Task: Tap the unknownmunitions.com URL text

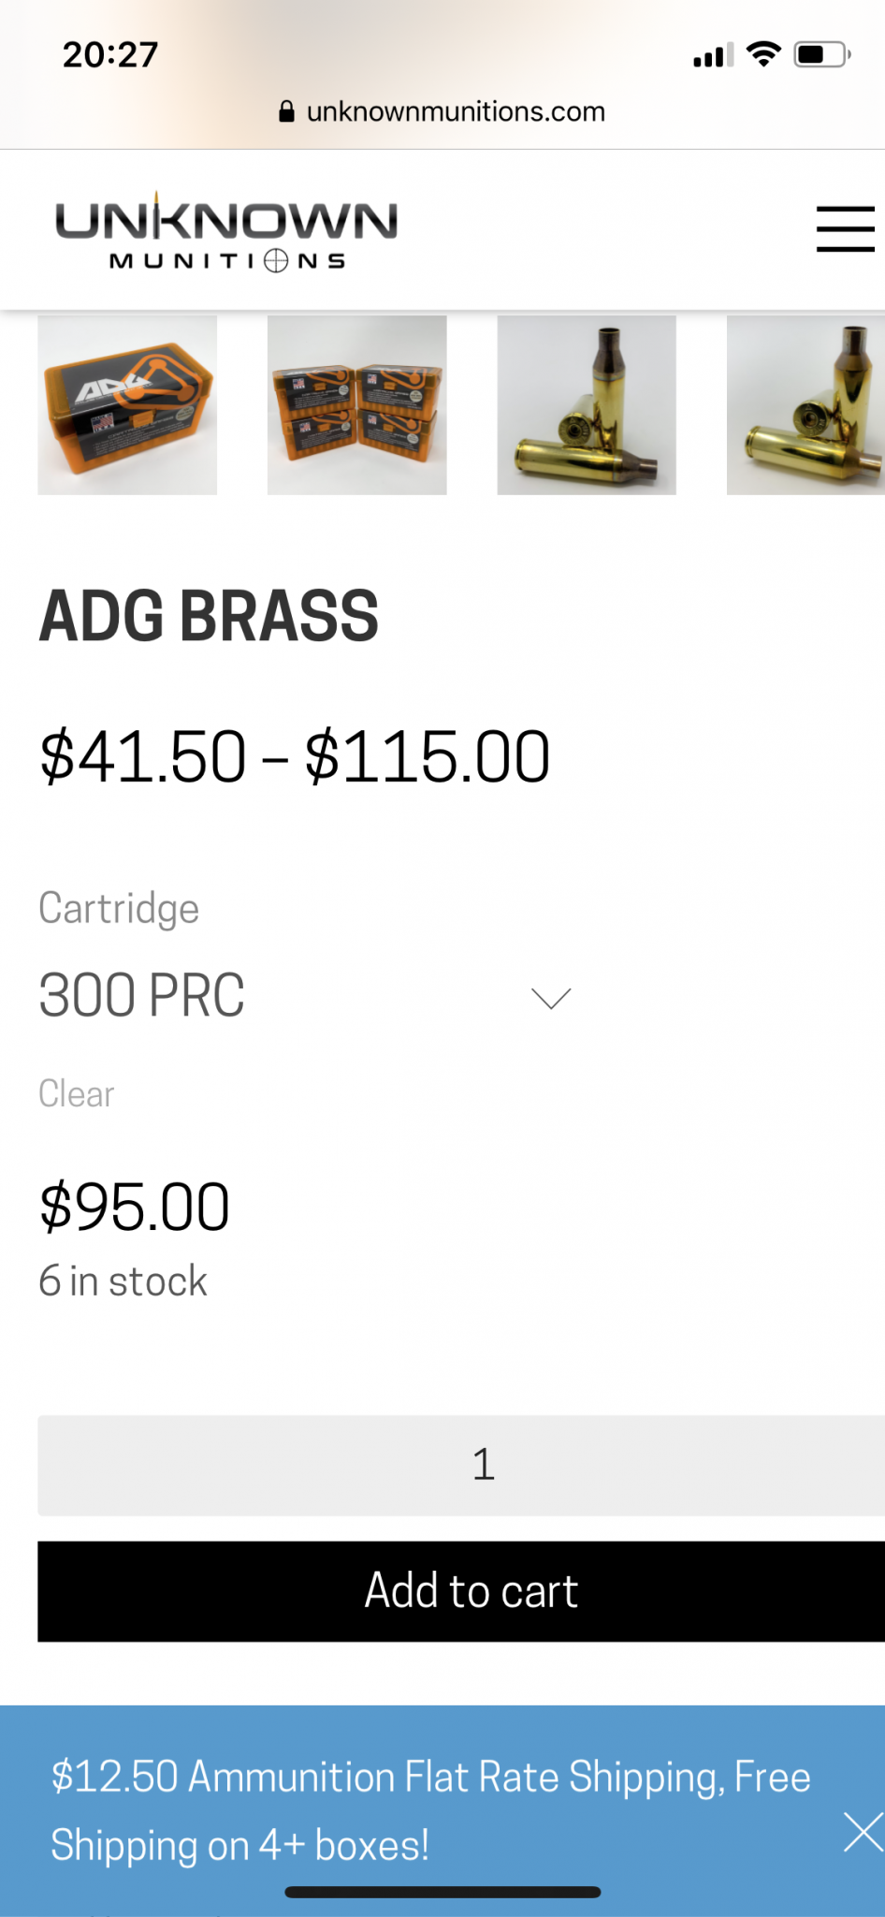Action: click(x=456, y=112)
